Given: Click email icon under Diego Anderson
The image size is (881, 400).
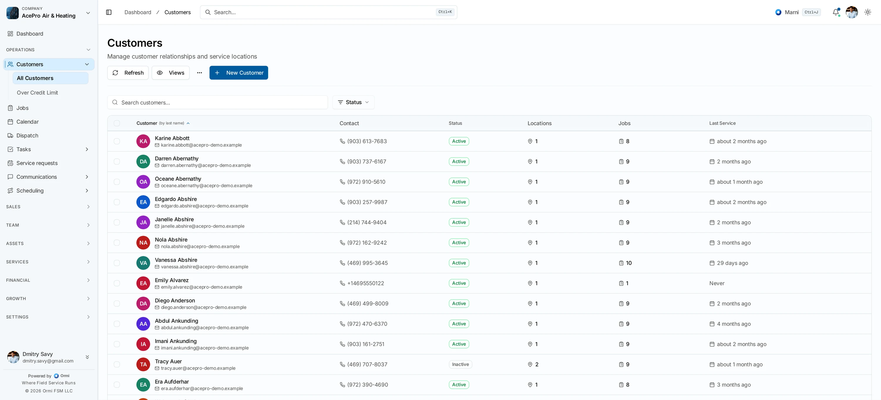Looking at the screenshot, I should pyautogui.click(x=157, y=307).
